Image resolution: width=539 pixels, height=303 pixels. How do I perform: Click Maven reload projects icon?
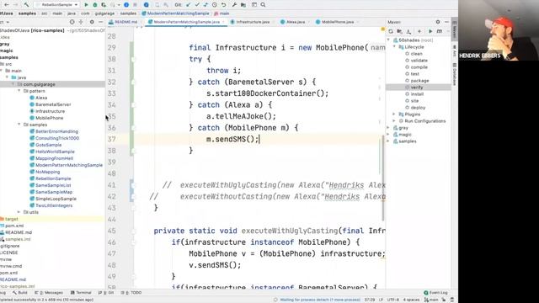tap(391, 31)
